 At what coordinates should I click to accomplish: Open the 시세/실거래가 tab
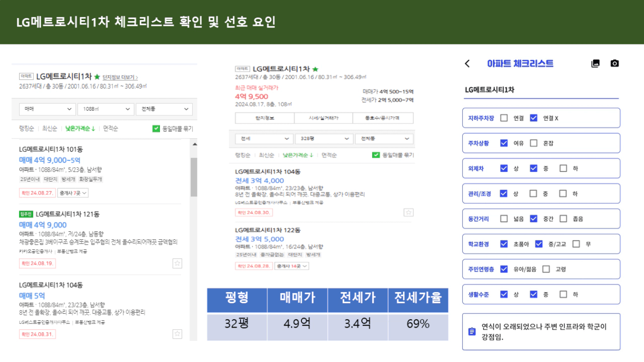click(324, 118)
